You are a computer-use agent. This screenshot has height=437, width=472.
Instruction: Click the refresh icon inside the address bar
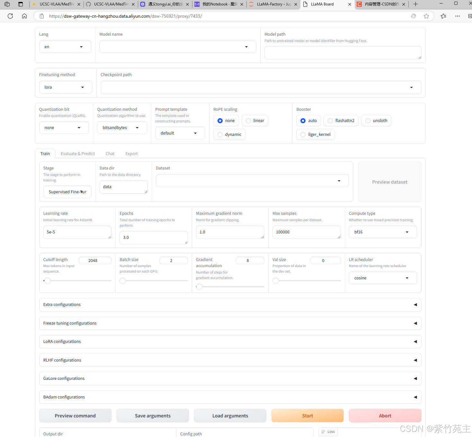[x=414, y=16]
